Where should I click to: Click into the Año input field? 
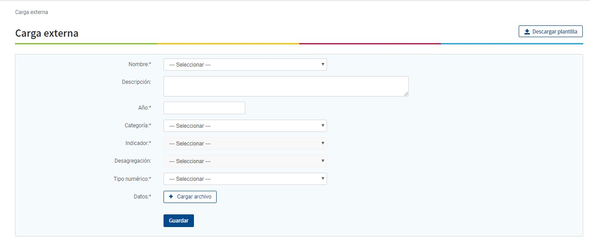pyautogui.click(x=204, y=108)
